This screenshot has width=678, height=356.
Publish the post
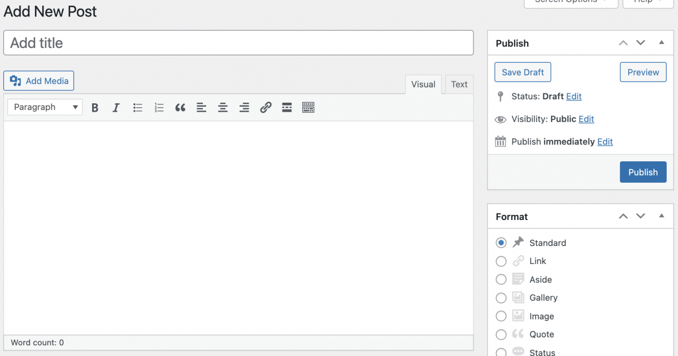point(643,172)
